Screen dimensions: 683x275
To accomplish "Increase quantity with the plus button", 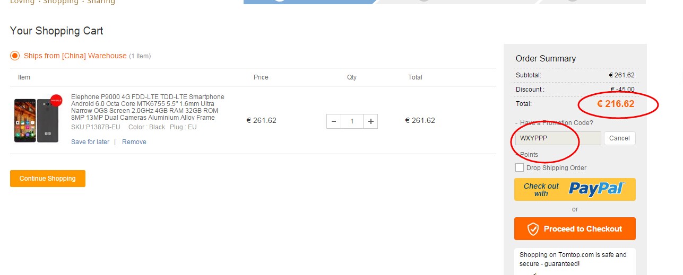I will [370, 121].
